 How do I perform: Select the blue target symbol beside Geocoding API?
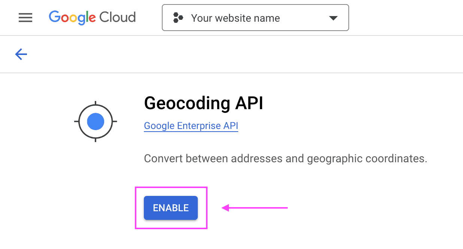tap(95, 121)
